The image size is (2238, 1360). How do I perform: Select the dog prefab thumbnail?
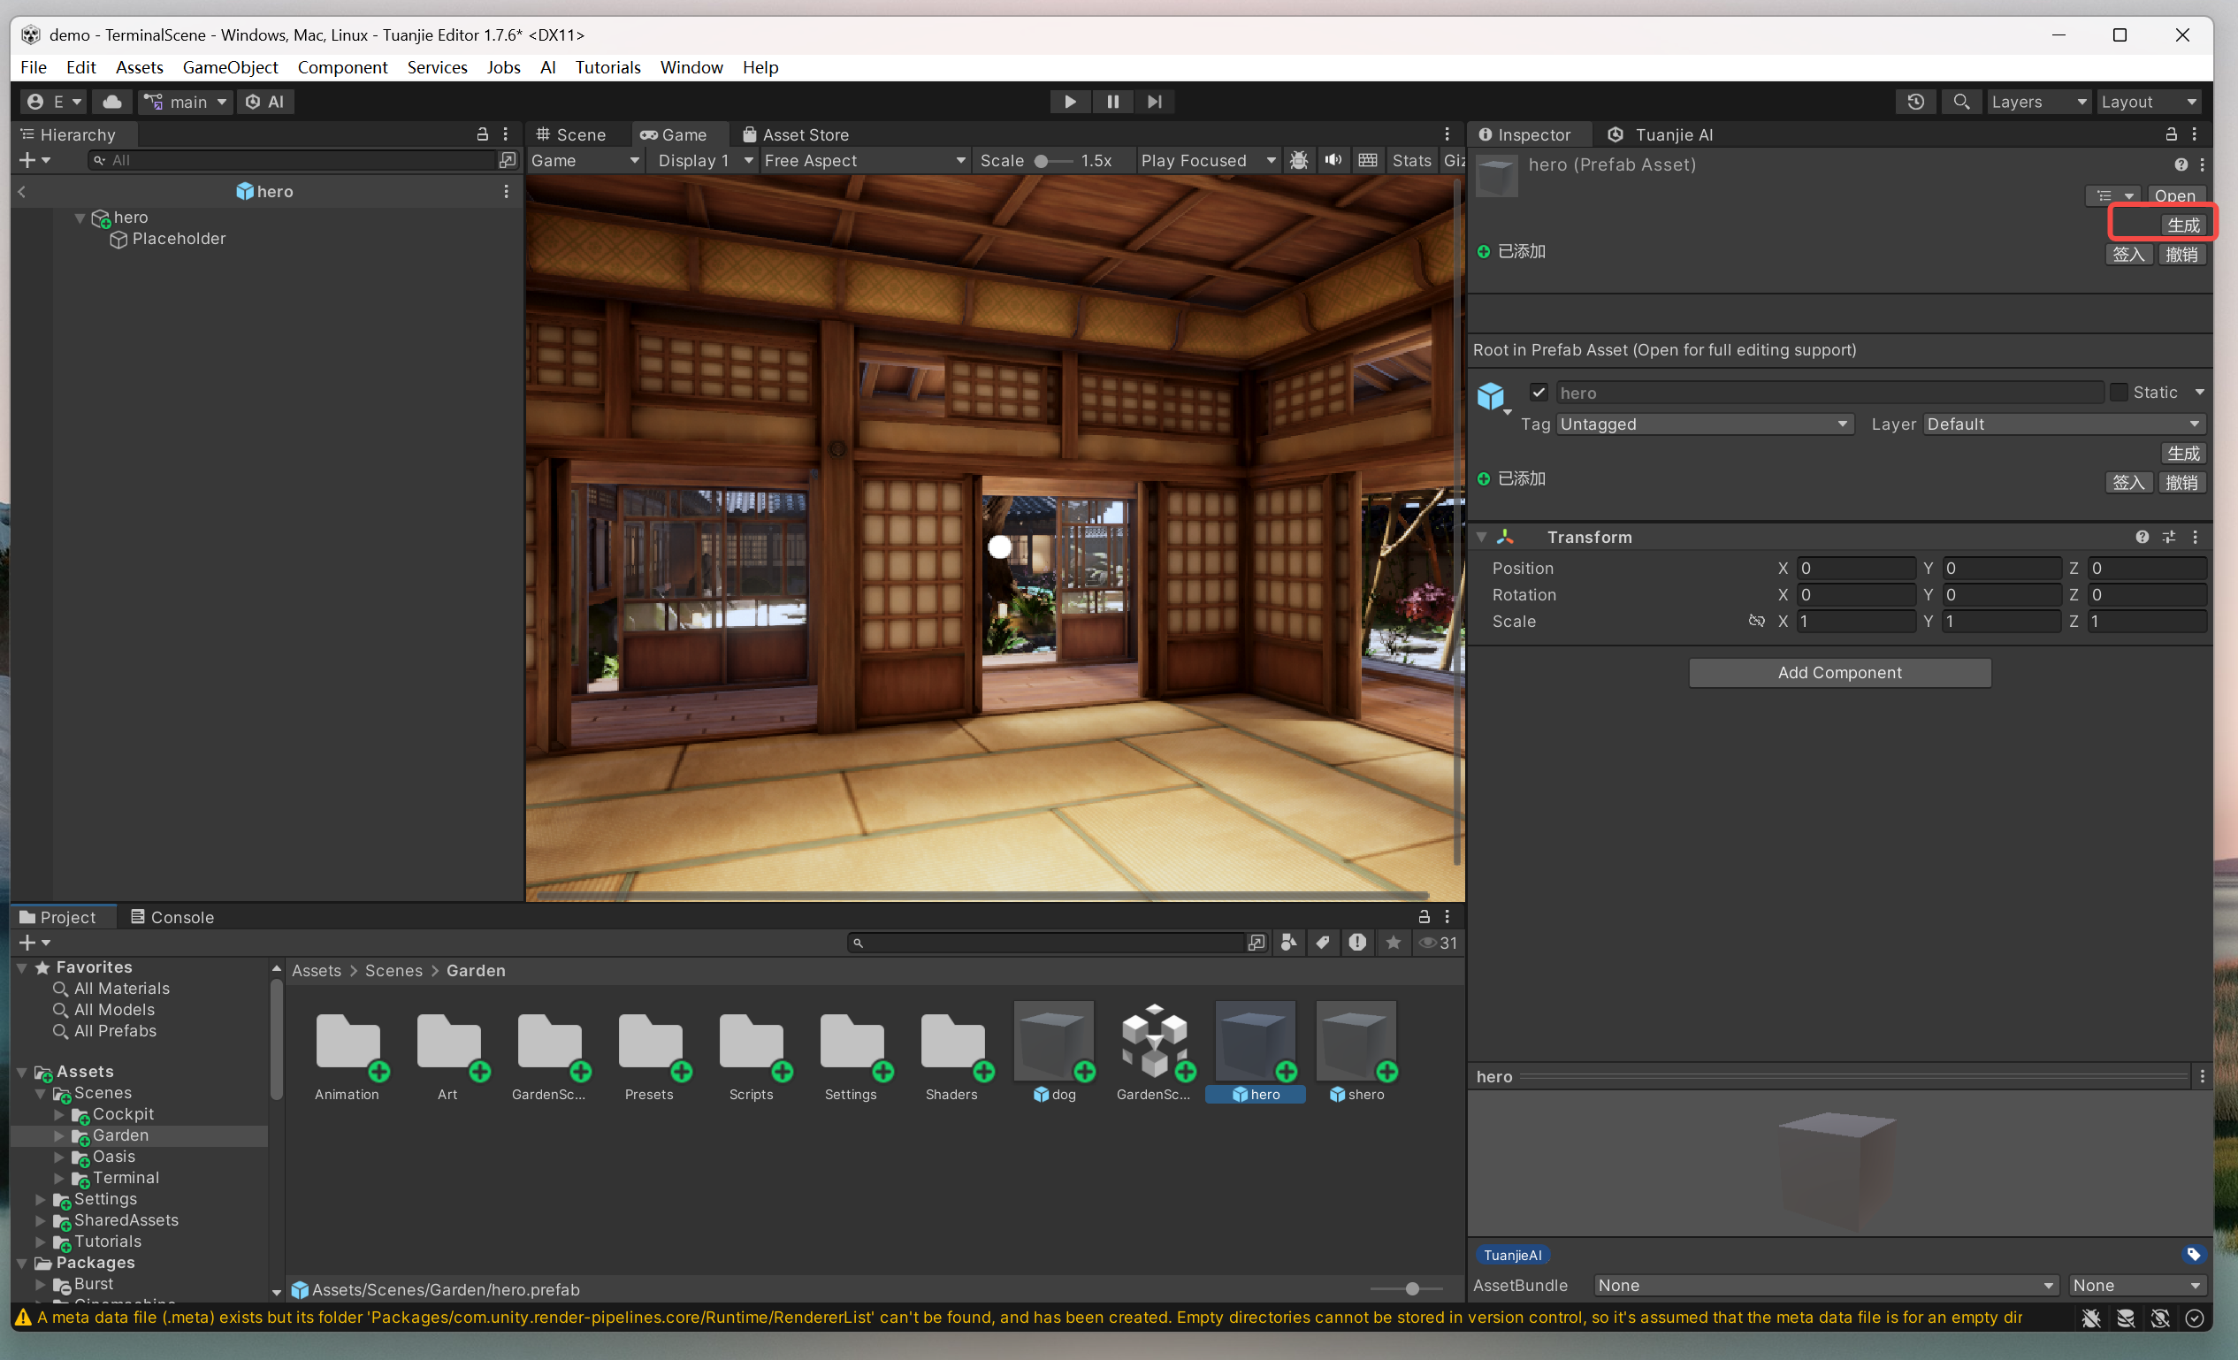pyautogui.click(x=1054, y=1041)
